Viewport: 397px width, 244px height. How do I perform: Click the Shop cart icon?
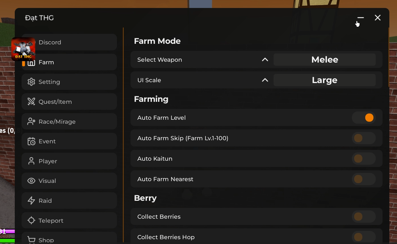[x=31, y=240]
